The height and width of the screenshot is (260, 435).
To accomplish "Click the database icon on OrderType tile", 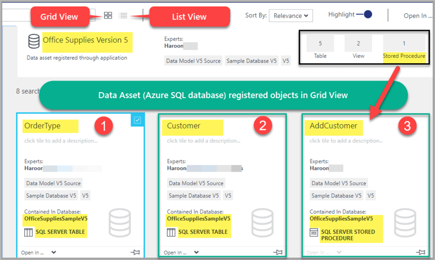I will click(119, 222).
